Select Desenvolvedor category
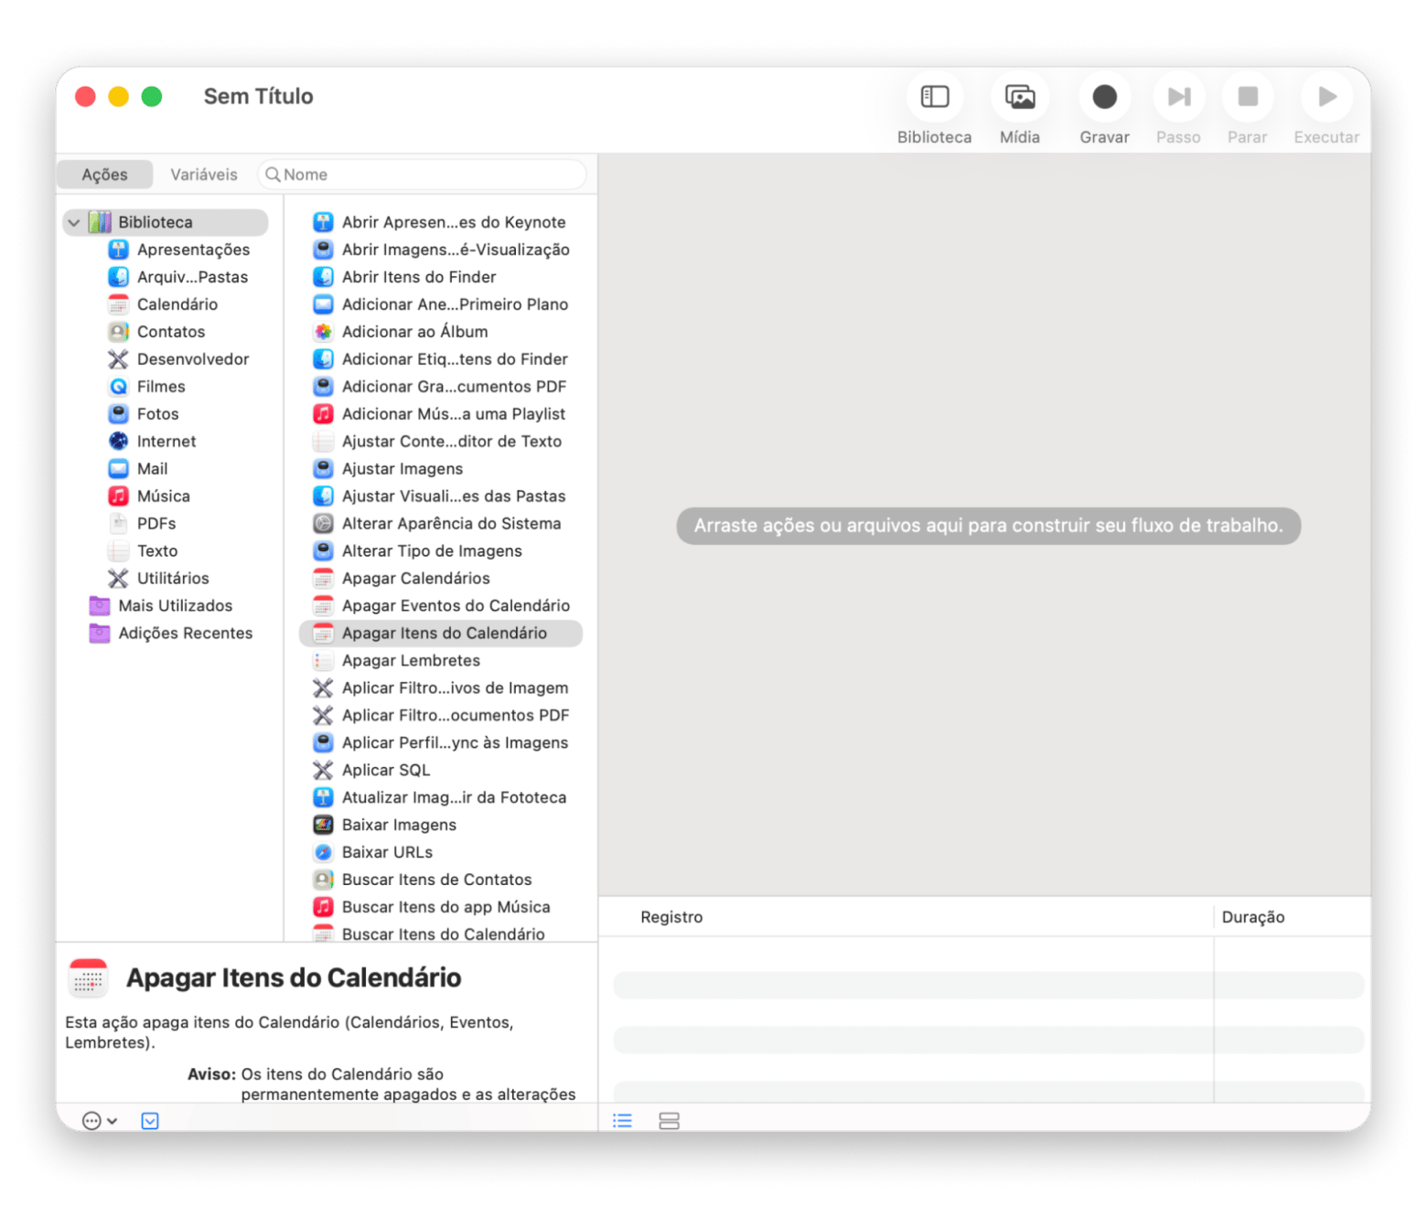This screenshot has width=1427, height=1205. click(178, 359)
